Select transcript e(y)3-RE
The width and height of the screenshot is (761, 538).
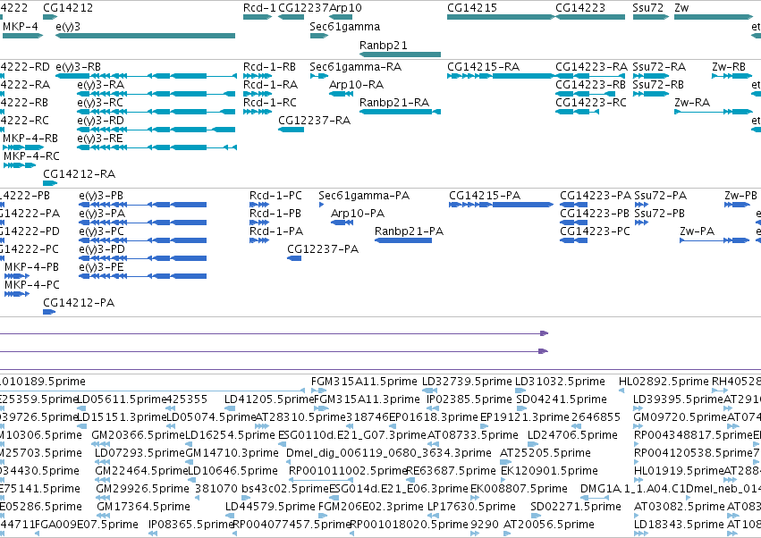156,147
